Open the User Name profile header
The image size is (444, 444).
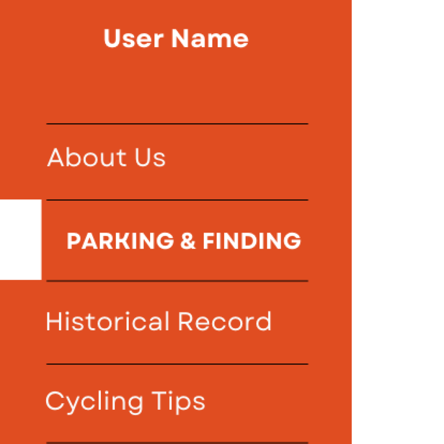pyautogui.click(x=176, y=39)
